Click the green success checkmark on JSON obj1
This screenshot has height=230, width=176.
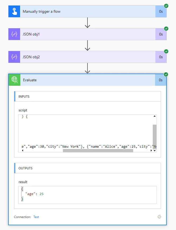click(166, 29)
